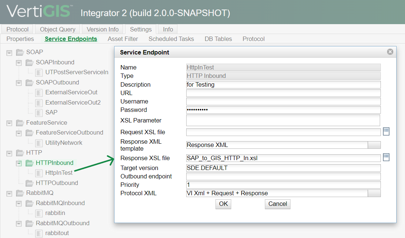Screen dimensions: 405x238
Task: Open file browser next to Response XSL file
Action: 386,157
